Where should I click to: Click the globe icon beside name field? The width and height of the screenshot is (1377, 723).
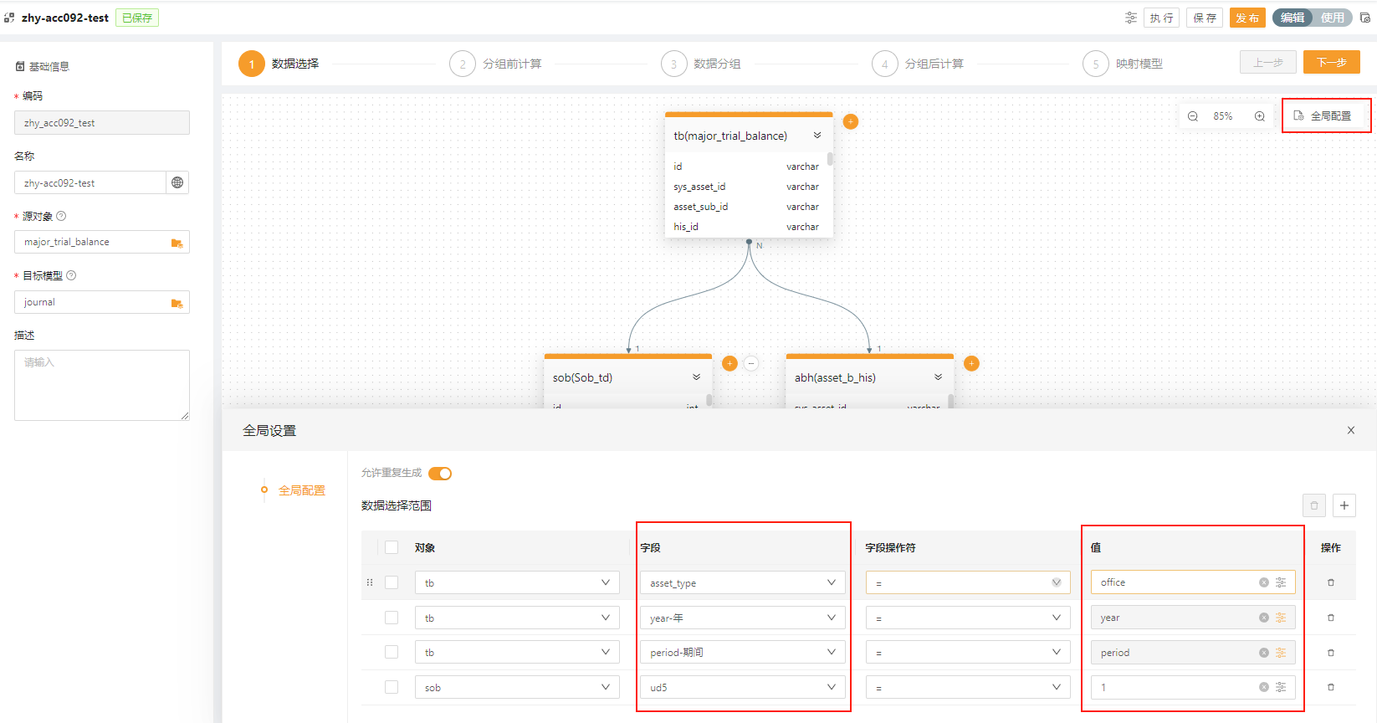[x=177, y=182]
